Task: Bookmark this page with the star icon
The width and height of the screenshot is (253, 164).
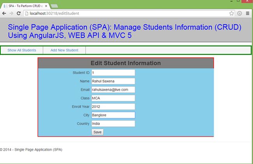Action: 232,13
